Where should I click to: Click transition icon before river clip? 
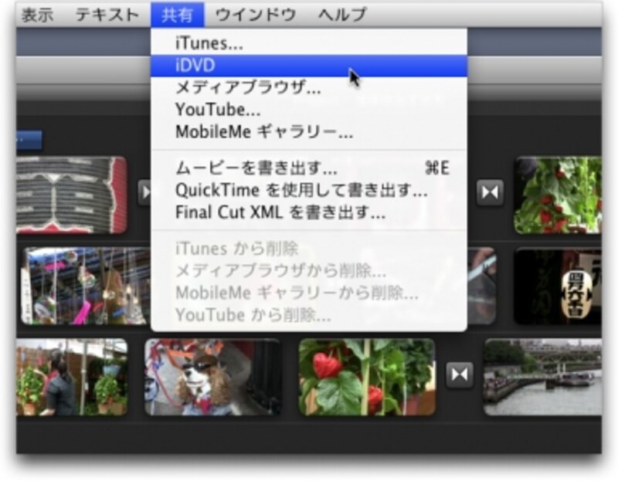(460, 374)
